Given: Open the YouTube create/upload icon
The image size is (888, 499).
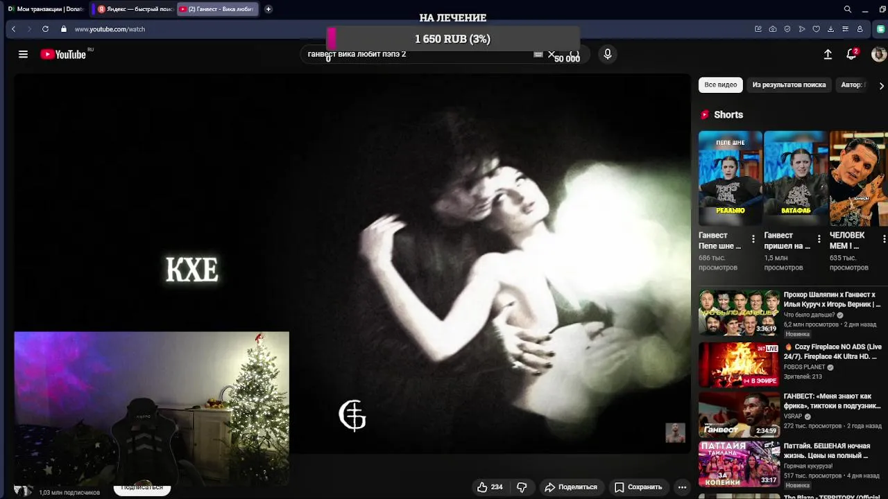Looking at the screenshot, I should pyautogui.click(x=828, y=54).
